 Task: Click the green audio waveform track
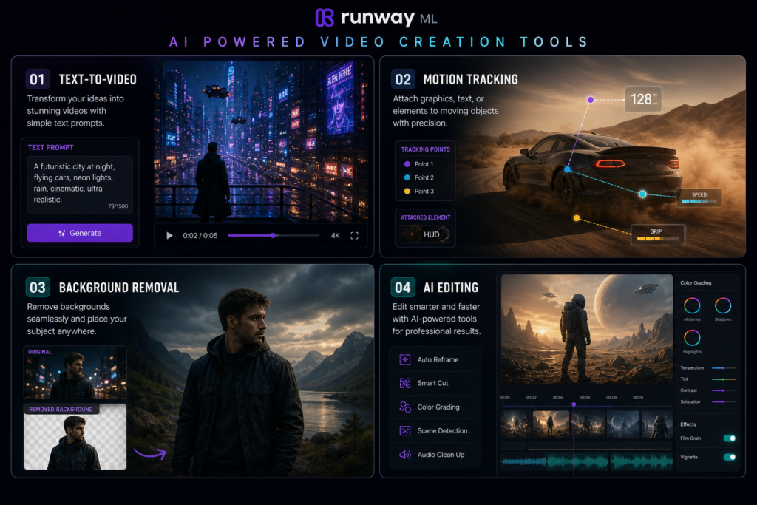click(587, 461)
